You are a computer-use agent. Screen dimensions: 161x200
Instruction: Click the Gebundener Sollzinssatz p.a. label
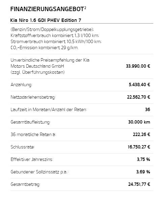pyautogui.click(x=39, y=172)
